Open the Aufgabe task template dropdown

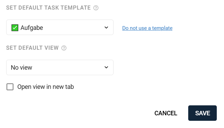[x=60, y=27]
